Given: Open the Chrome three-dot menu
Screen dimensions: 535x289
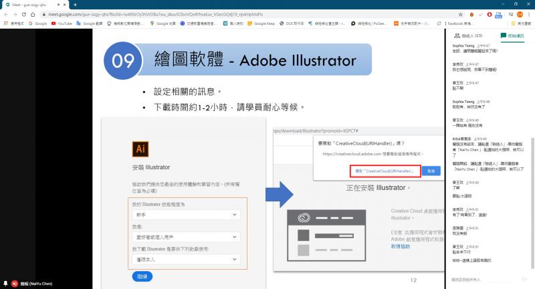Looking at the screenshot, I should pos(529,14).
